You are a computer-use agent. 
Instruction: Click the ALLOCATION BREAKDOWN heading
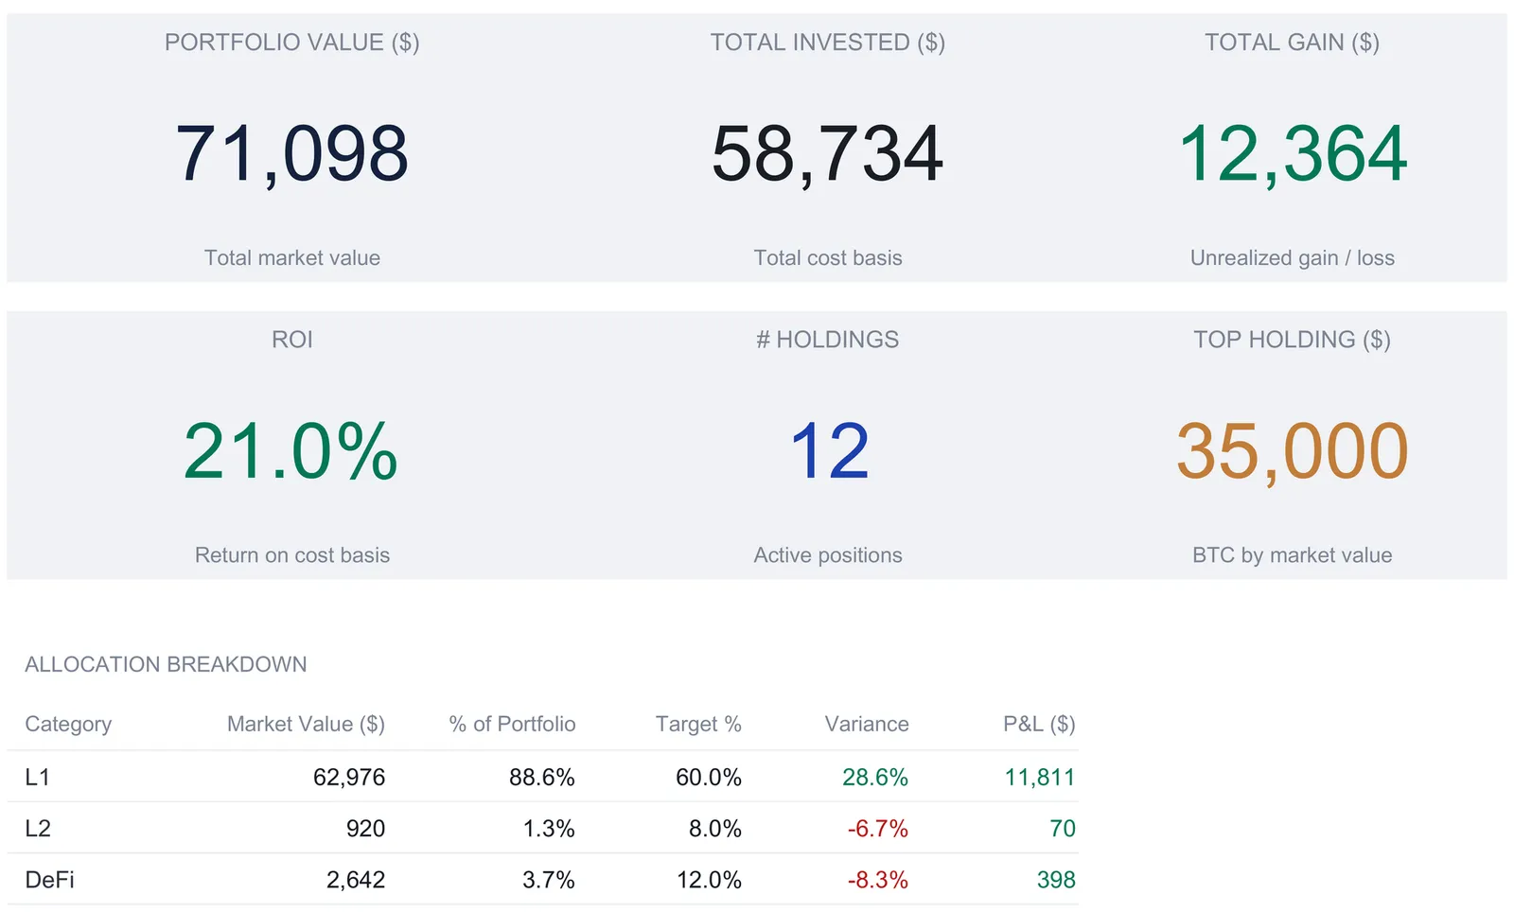click(x=166, y=665)
